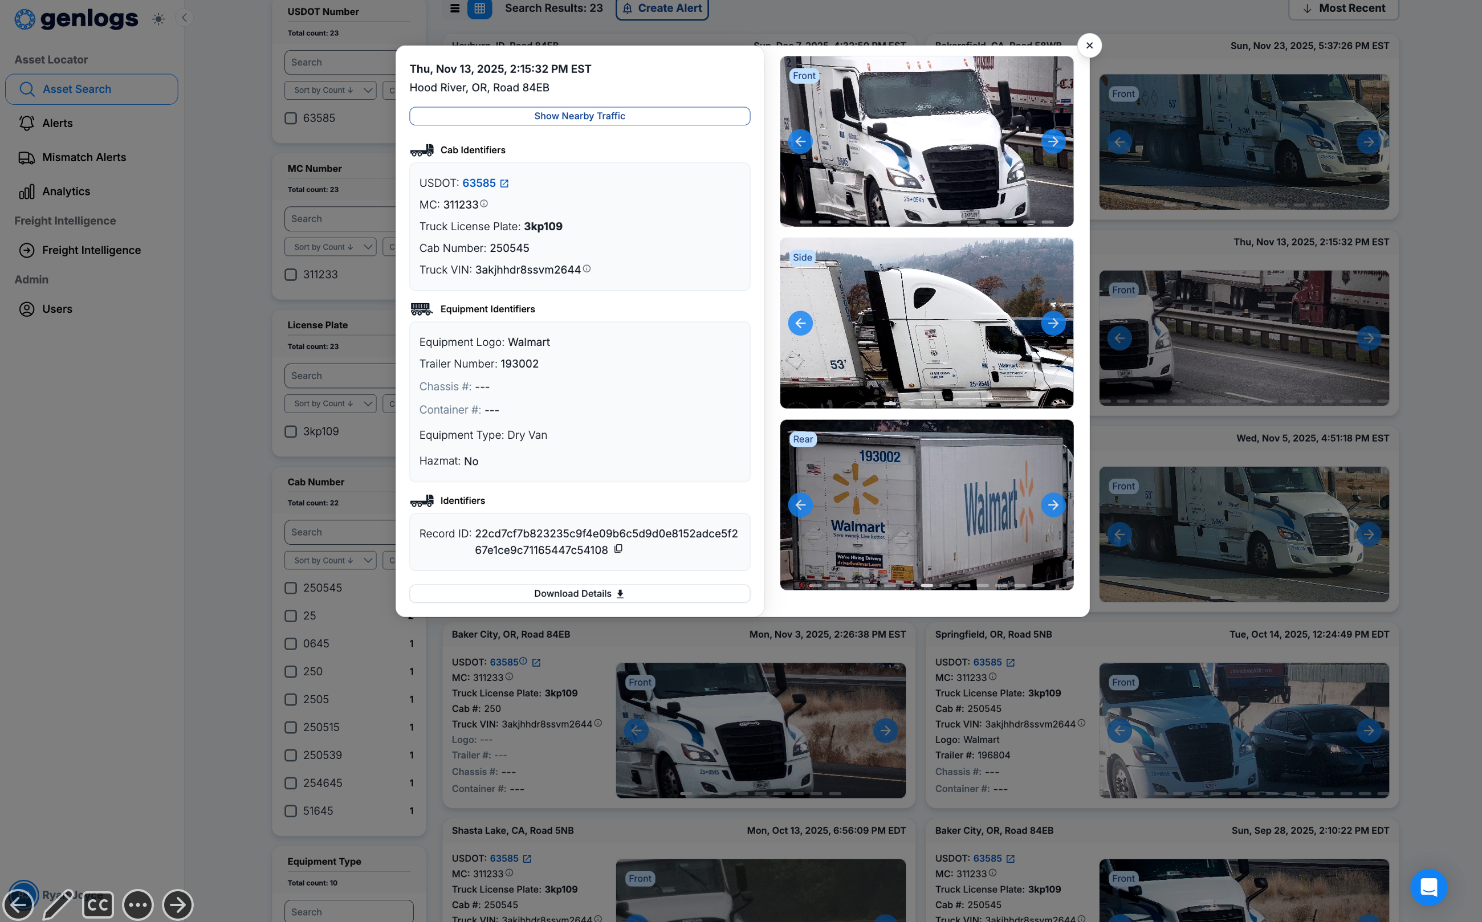This screenshot has width=1482, height=922.
Task: Click the next arrow on the Side image carousel
Action: [x=1053, y=323]
